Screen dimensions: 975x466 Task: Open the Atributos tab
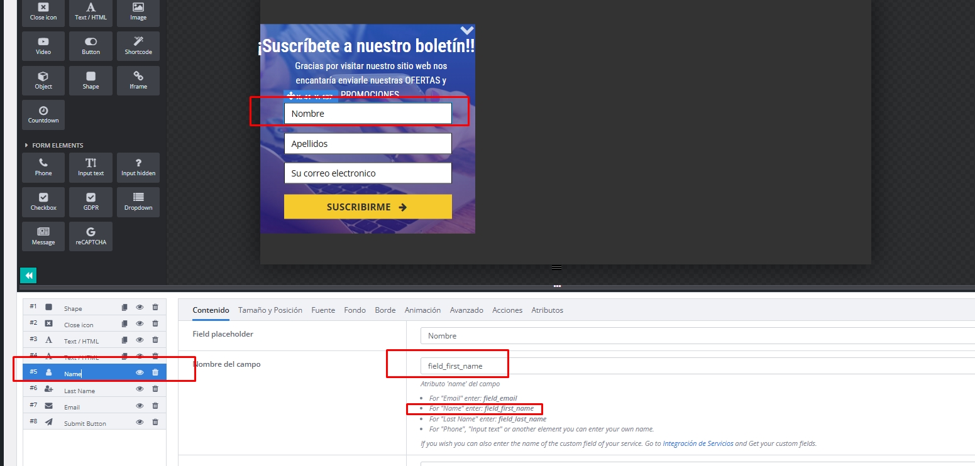[547, 310]
